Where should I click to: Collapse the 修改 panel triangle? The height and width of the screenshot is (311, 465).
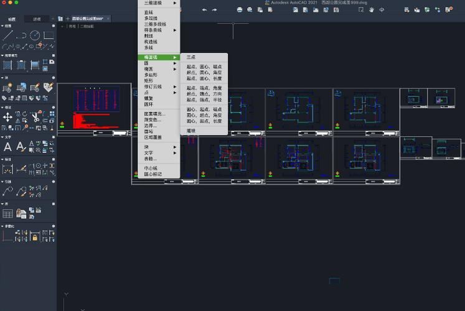tap(2, 107)
